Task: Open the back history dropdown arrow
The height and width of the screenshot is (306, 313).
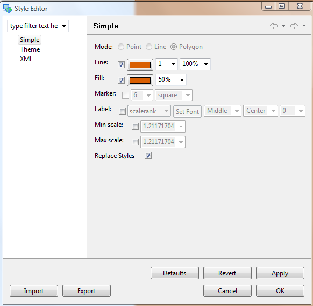Action: 283,26
